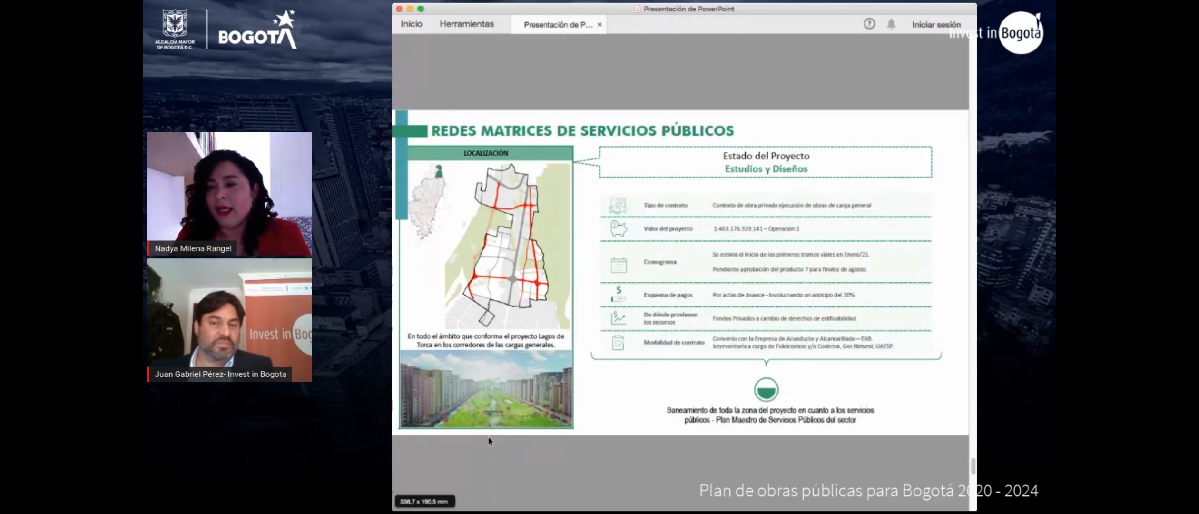Click the dollar hand Esquema de pagos icon
The height and width of the screenshot is (514, 1199).
coord(618,294)
